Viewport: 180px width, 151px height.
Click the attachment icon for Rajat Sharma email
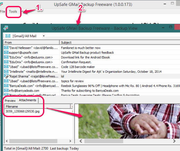(x=6, y=76)
